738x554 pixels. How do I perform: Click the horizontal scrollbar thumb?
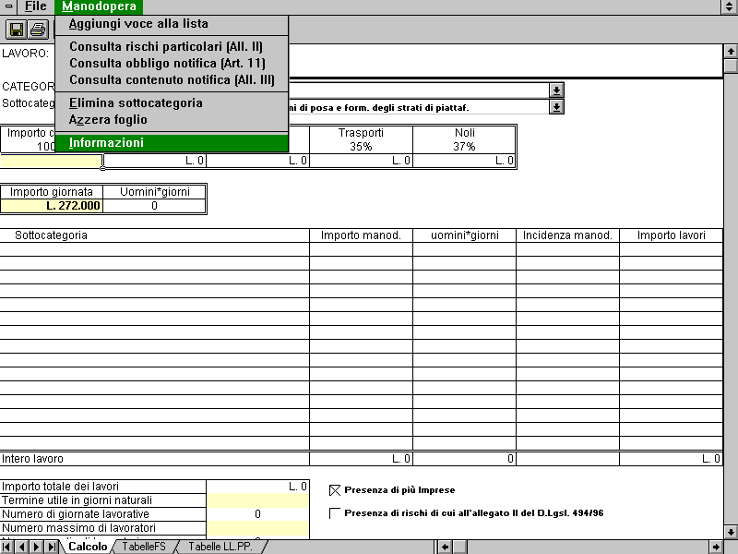point(459,547)
